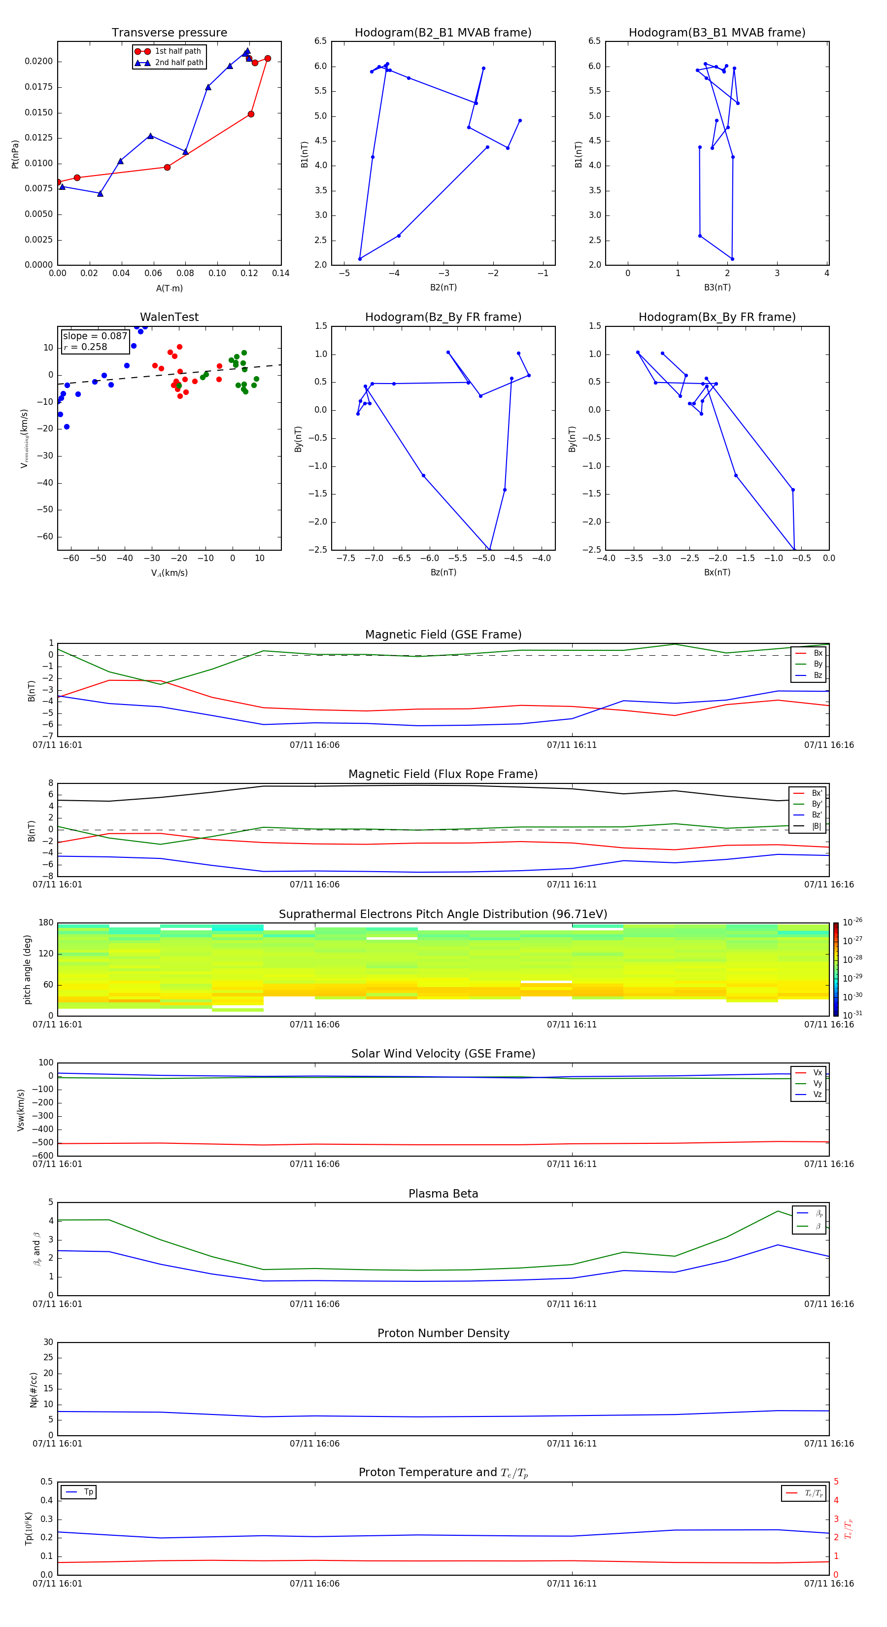Click the 'Vx' legend entry in velocity plot

(x=809, y=1072)
